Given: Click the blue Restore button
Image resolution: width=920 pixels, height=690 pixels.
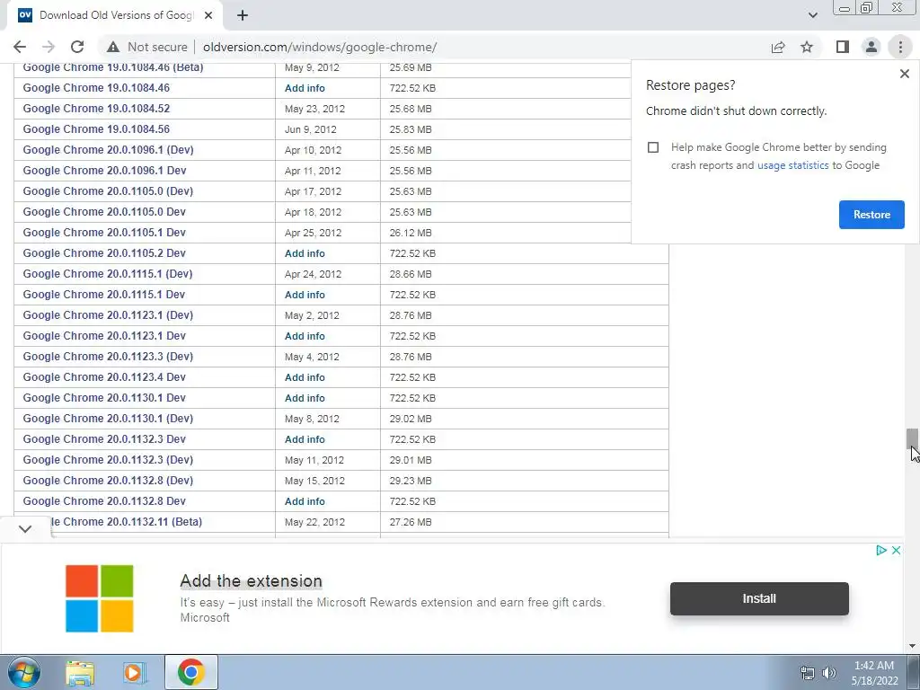Looking at the screenshot, I should click(871, 215).
